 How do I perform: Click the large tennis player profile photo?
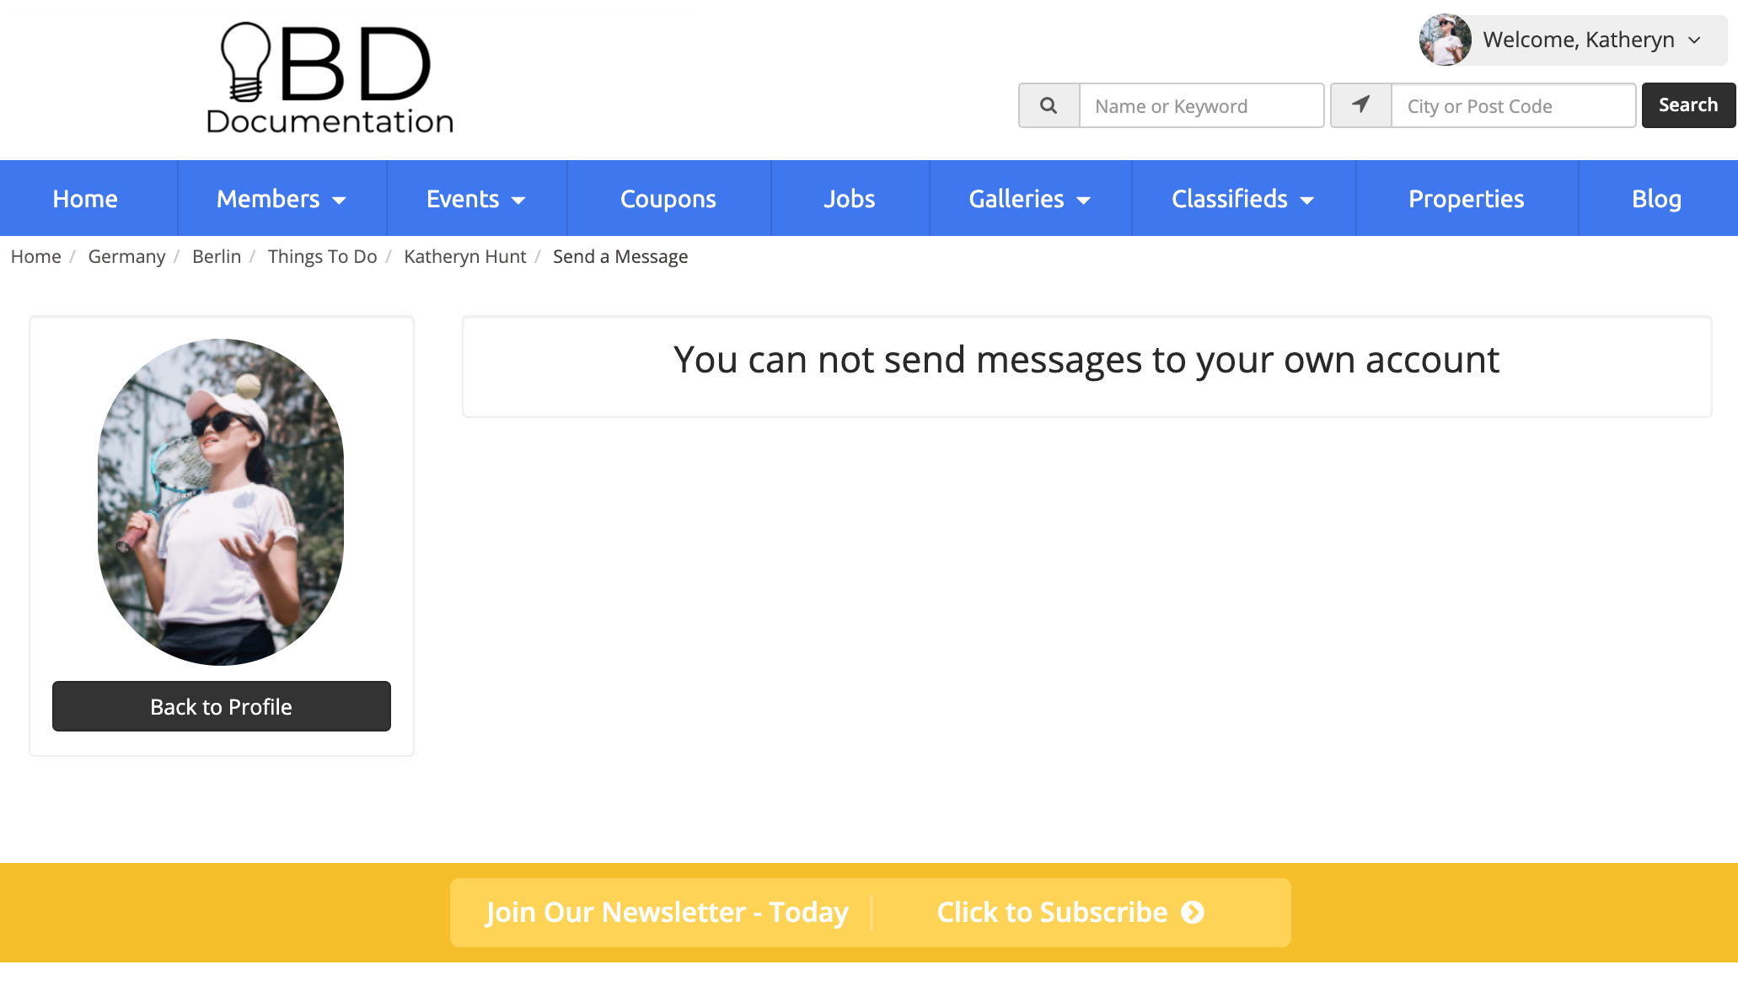pyautogui.click(x=221, y=502)
